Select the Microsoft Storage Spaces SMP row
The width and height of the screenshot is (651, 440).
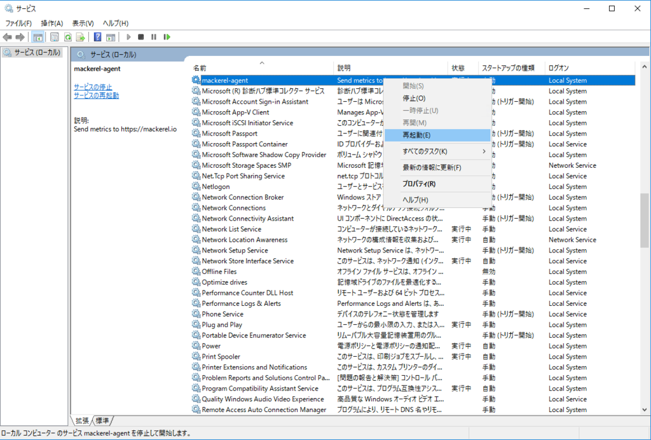[413, 165]
